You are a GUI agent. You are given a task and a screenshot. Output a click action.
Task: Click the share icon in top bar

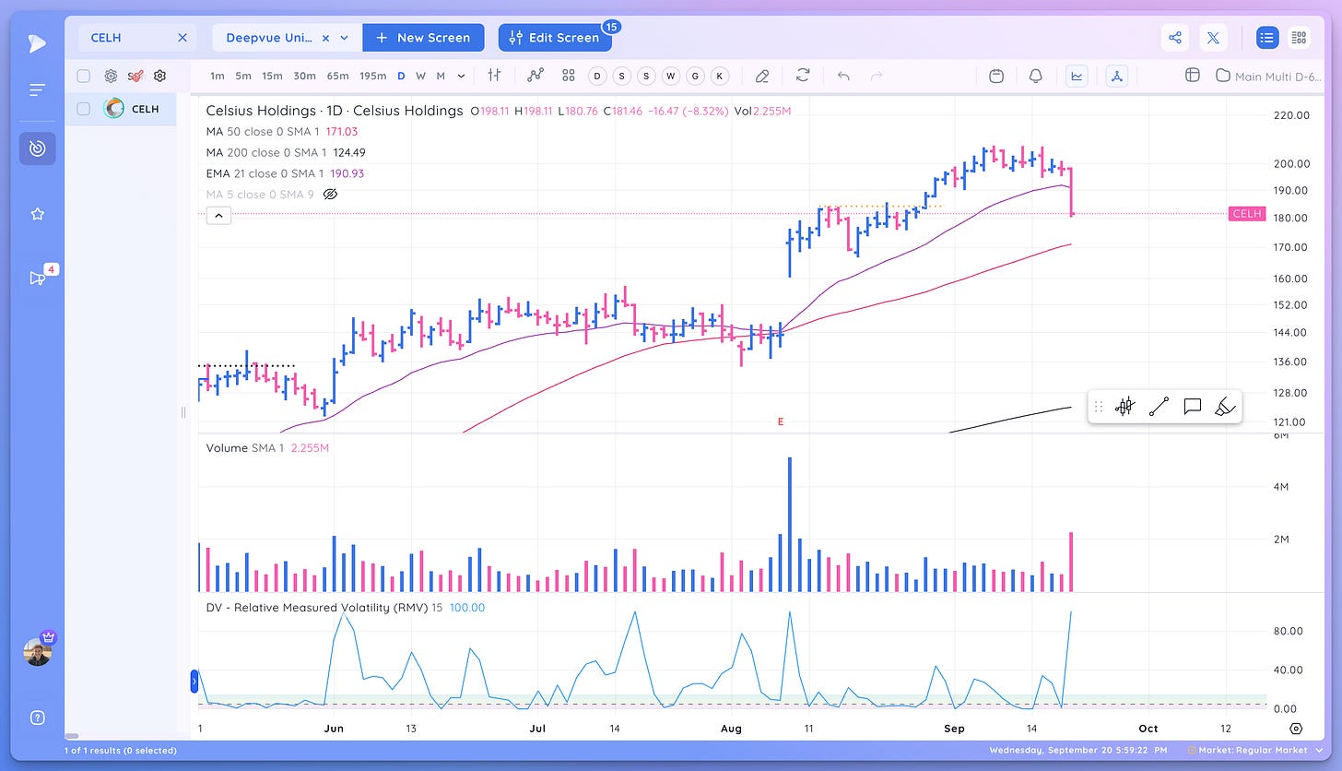click(x=1175, y=38)
